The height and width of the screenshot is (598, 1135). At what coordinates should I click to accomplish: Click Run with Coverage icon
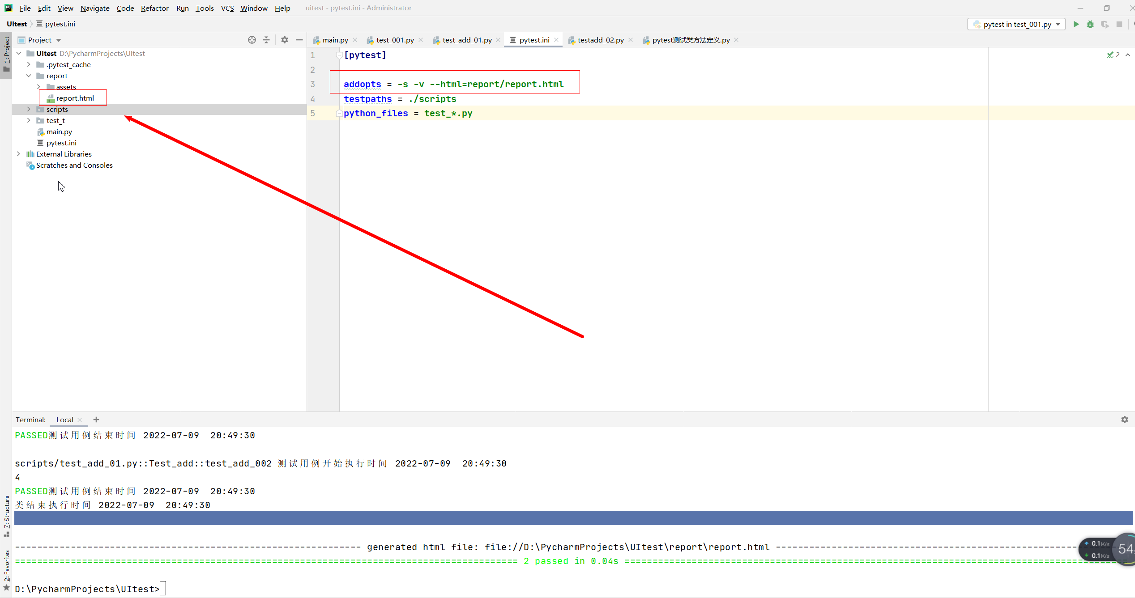click(1105, 24)
